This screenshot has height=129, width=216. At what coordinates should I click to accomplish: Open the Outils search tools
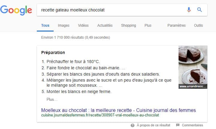(x=198, y=25)
